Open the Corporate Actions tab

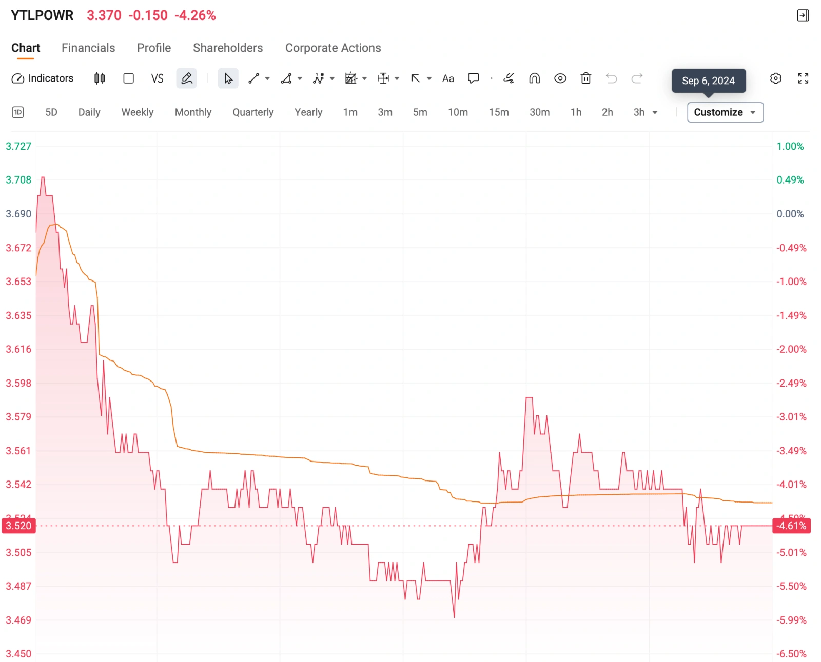333,48
